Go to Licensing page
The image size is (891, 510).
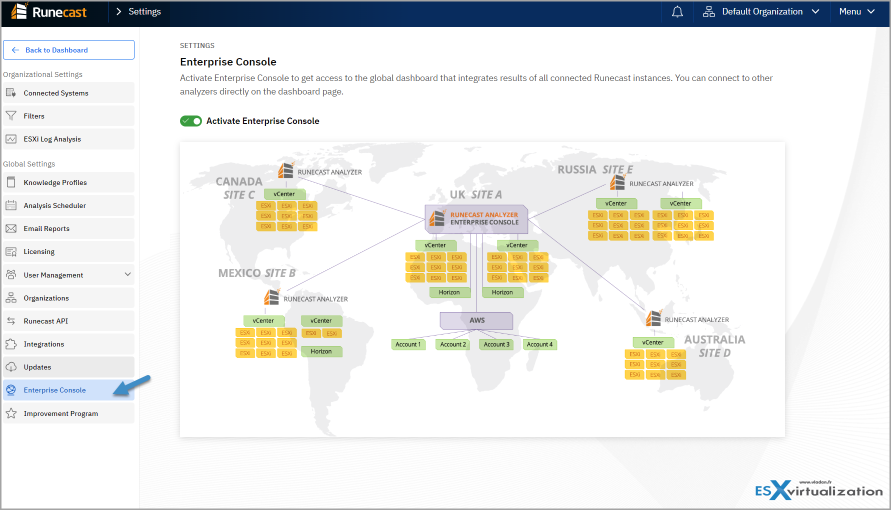click(x=68, y=251)
